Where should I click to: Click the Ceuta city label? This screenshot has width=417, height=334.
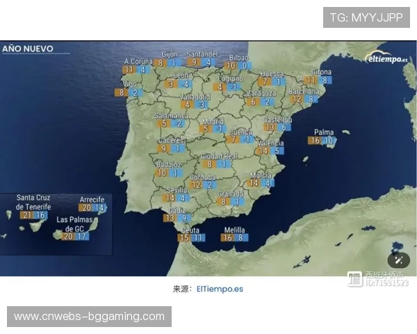pyautogui.click(x=190, y=230)
